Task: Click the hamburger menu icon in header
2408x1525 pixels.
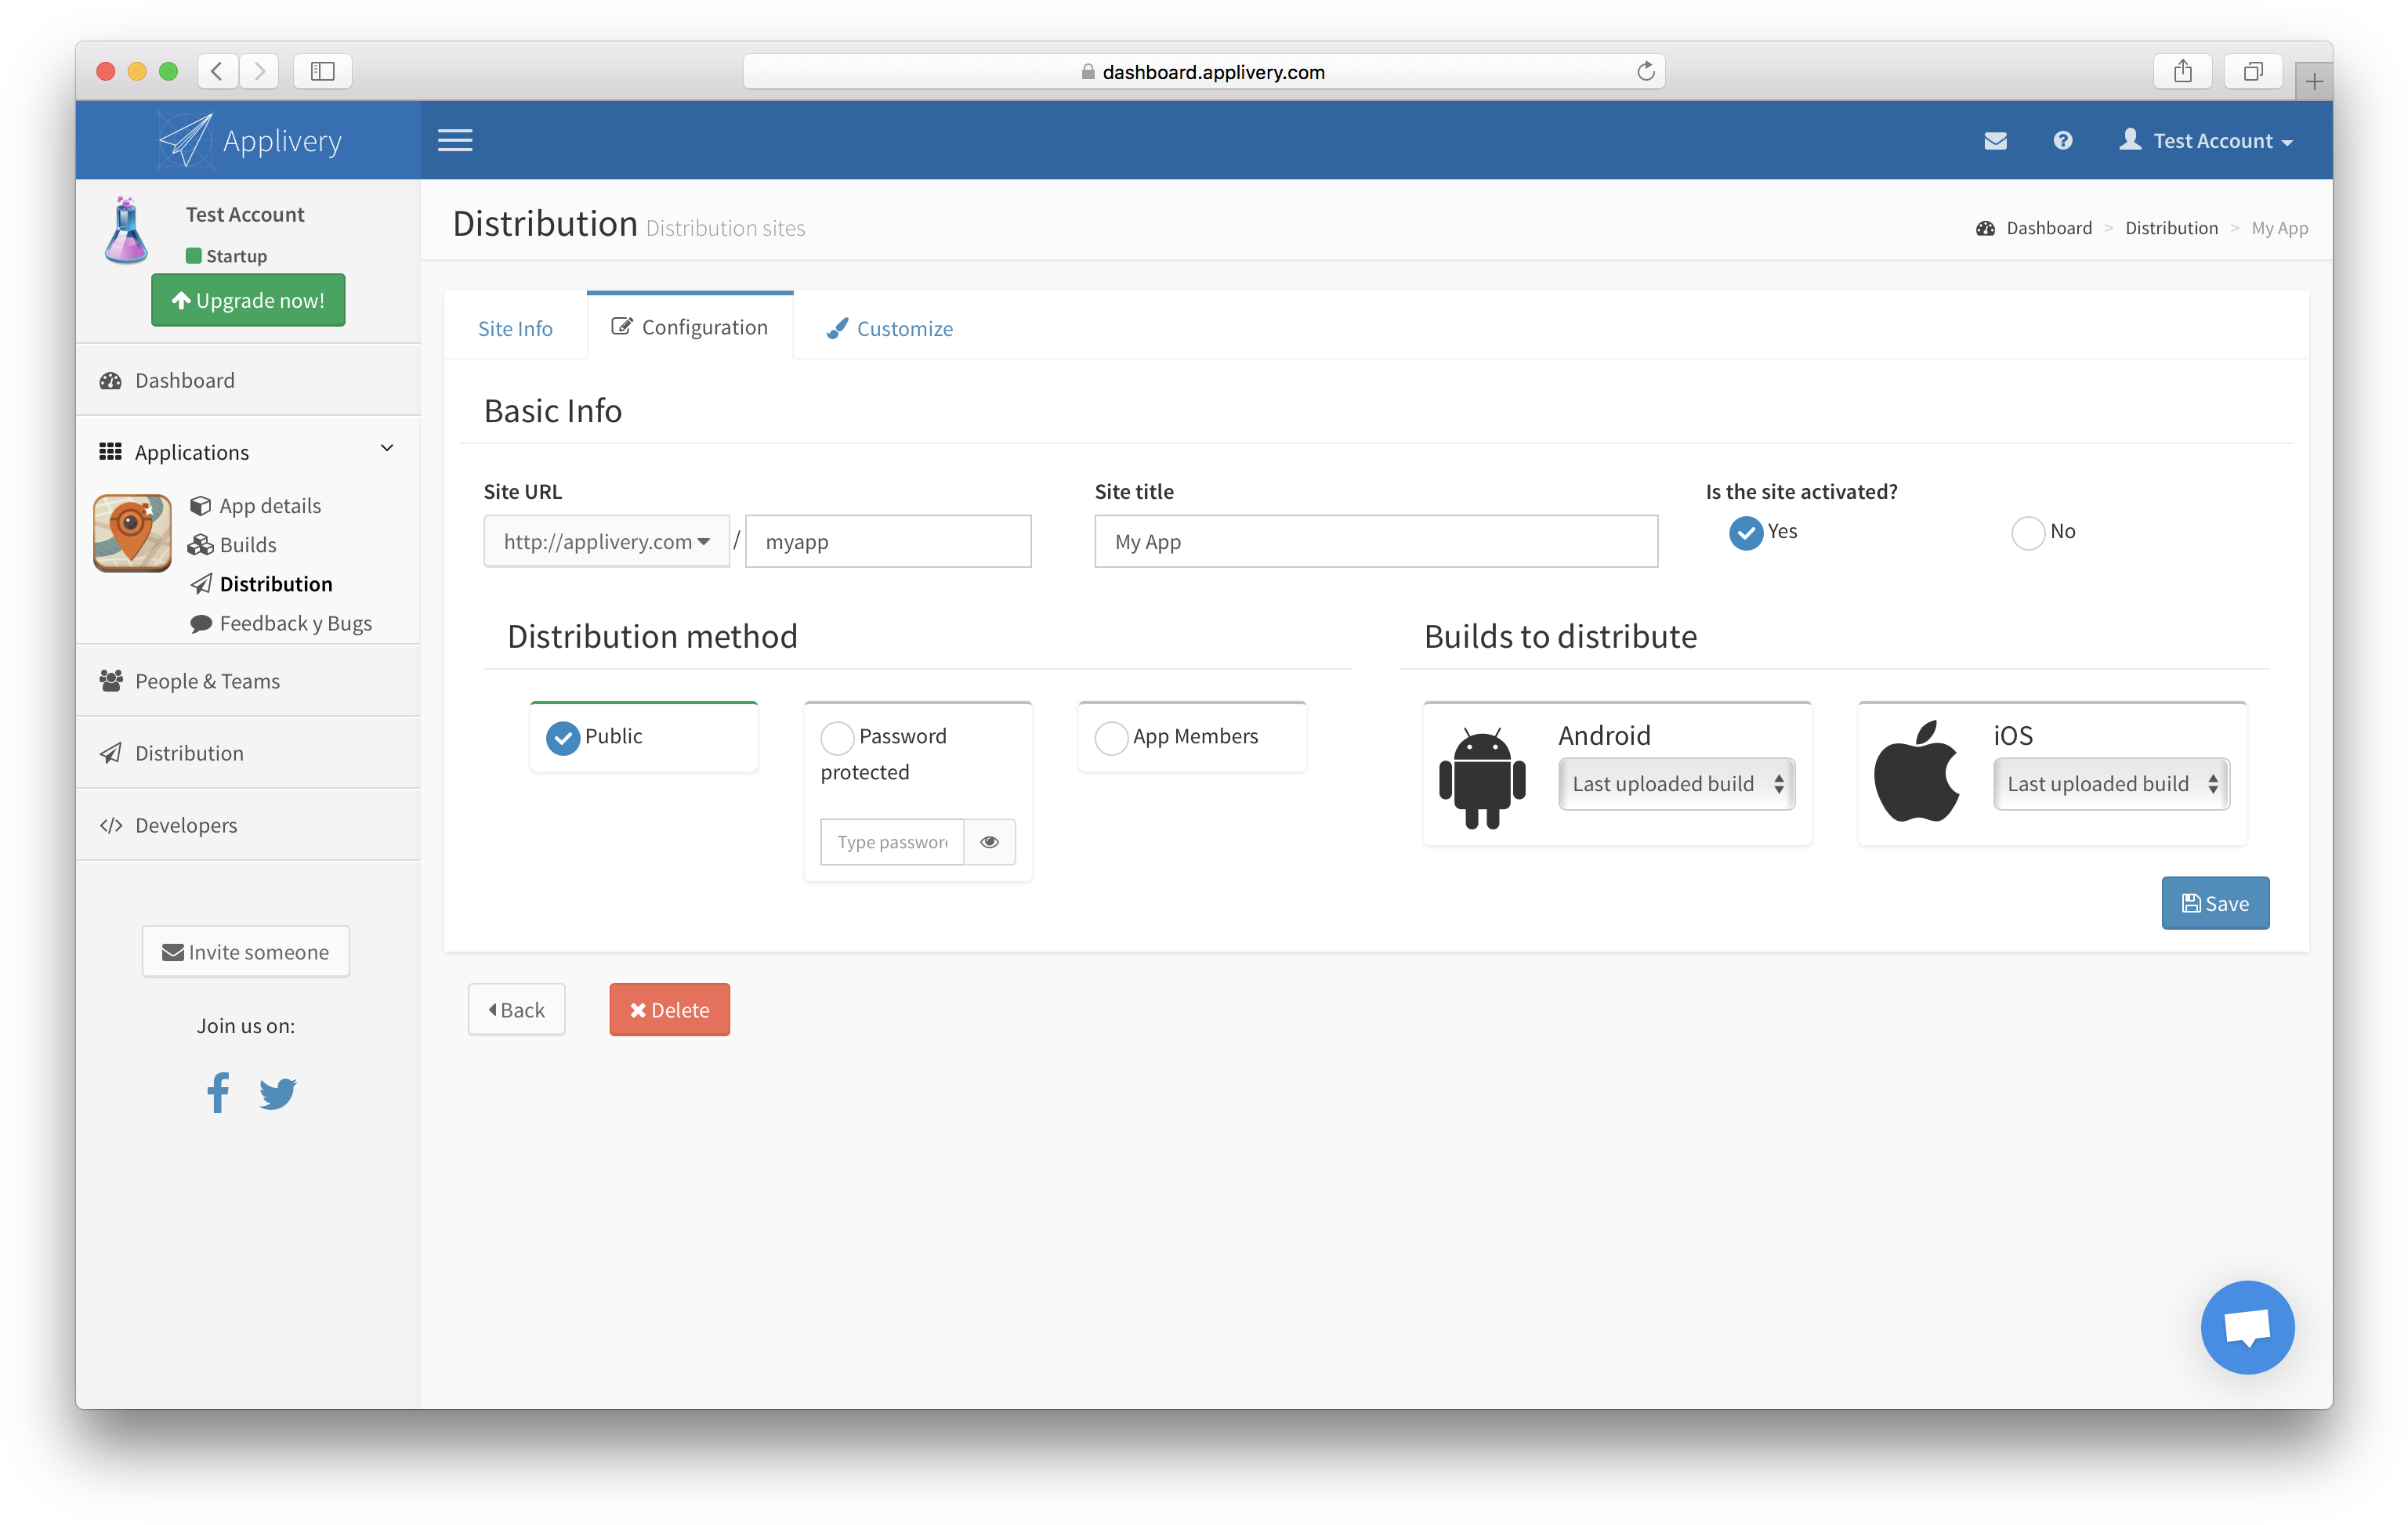Action: tap(455, 140)
